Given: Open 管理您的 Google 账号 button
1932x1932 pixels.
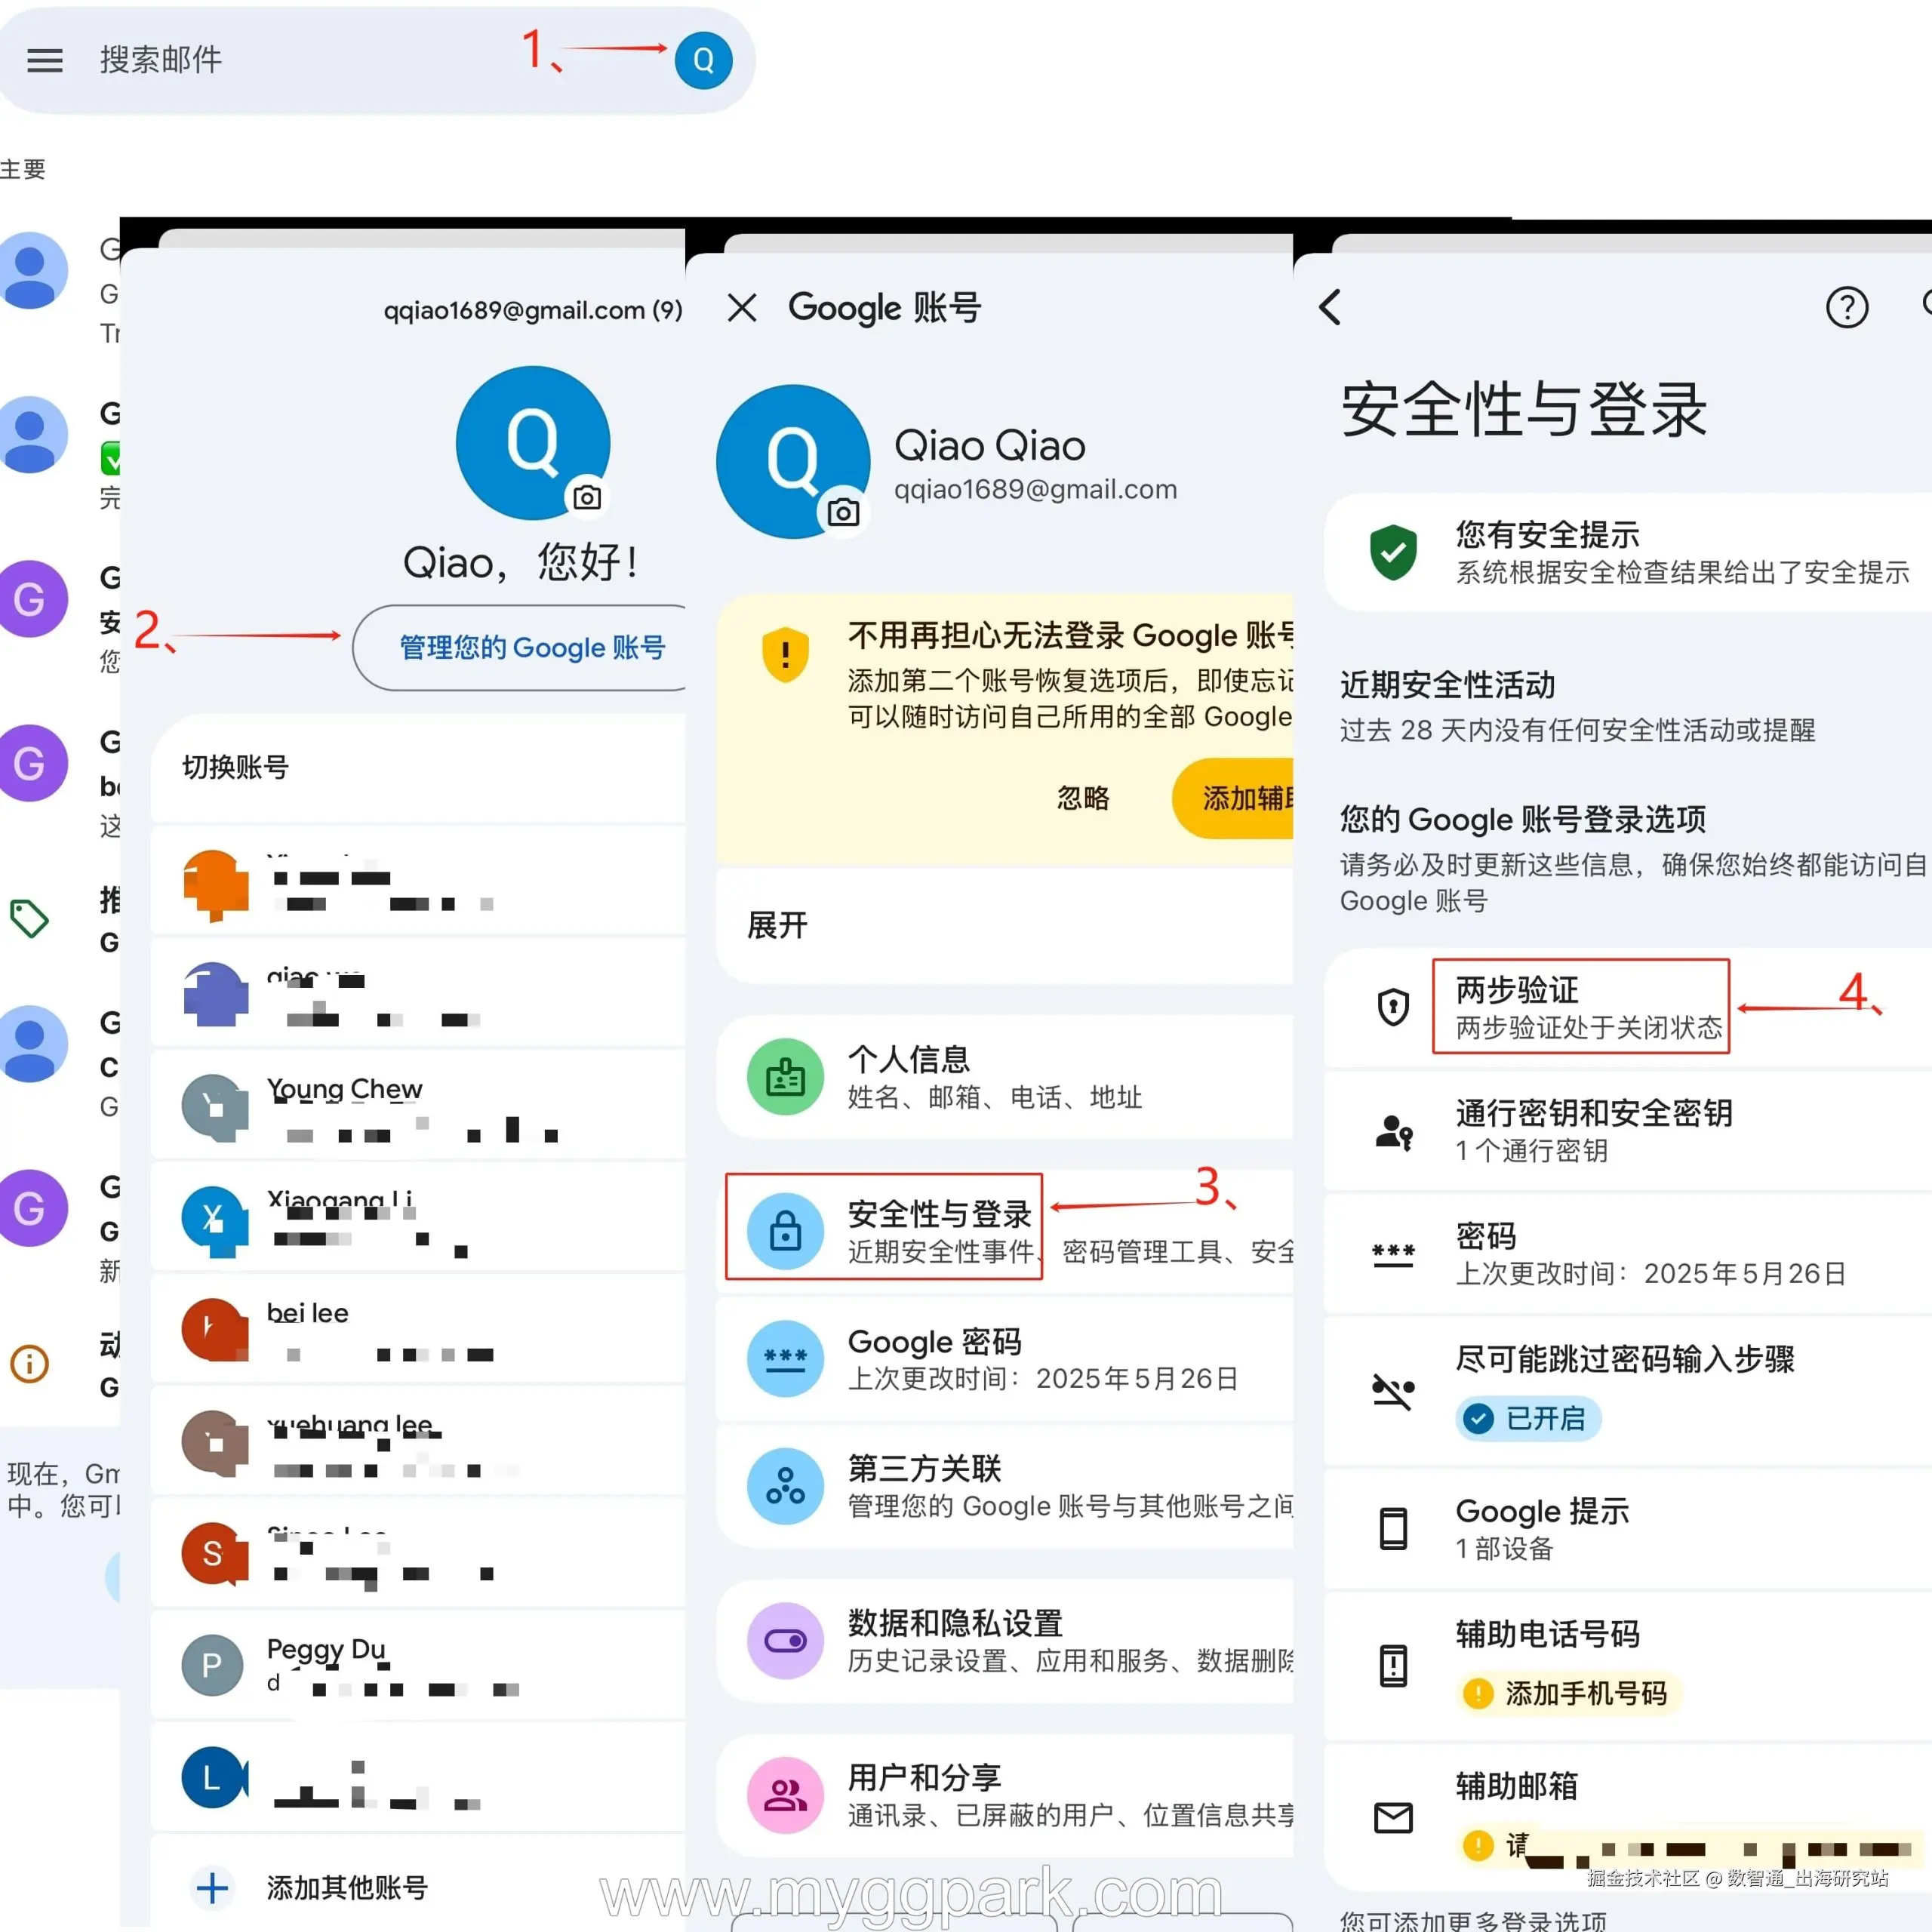Looking at the screenshot, I should (520, 647).
